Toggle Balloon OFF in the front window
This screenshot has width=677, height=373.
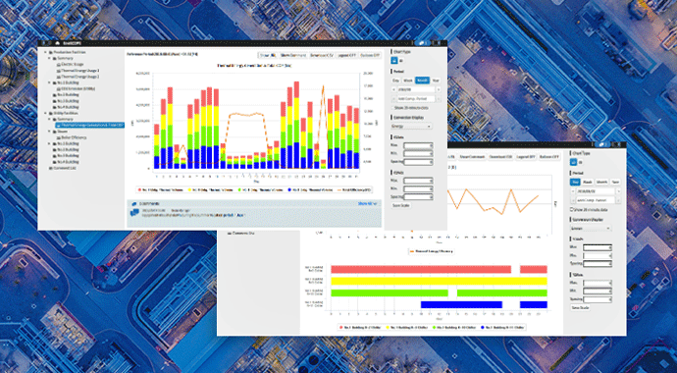370,55
